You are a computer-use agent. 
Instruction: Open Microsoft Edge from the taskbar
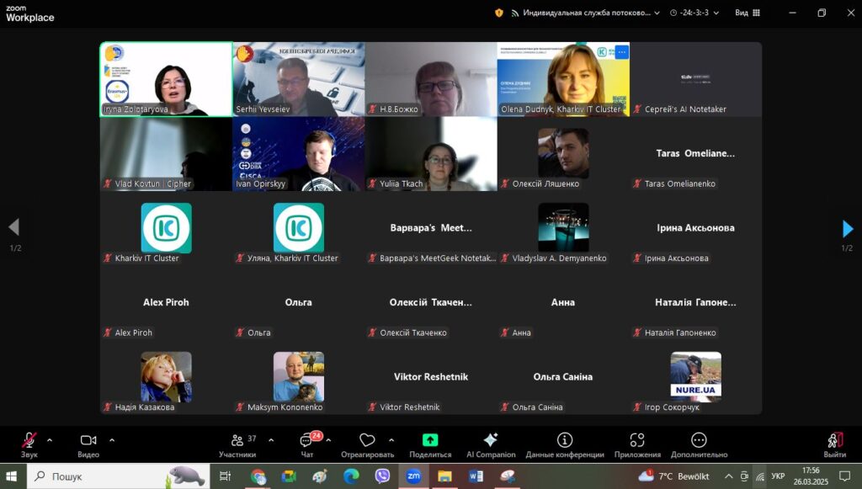click(351, 476)
